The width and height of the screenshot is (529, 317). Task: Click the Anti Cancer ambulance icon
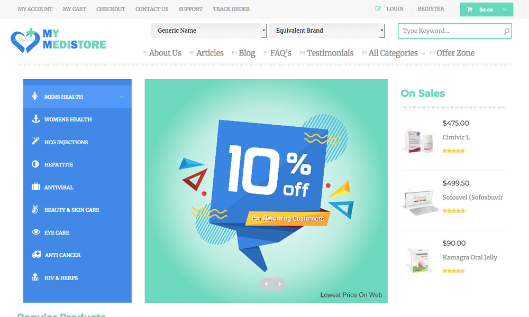click(x=36, y=254)
